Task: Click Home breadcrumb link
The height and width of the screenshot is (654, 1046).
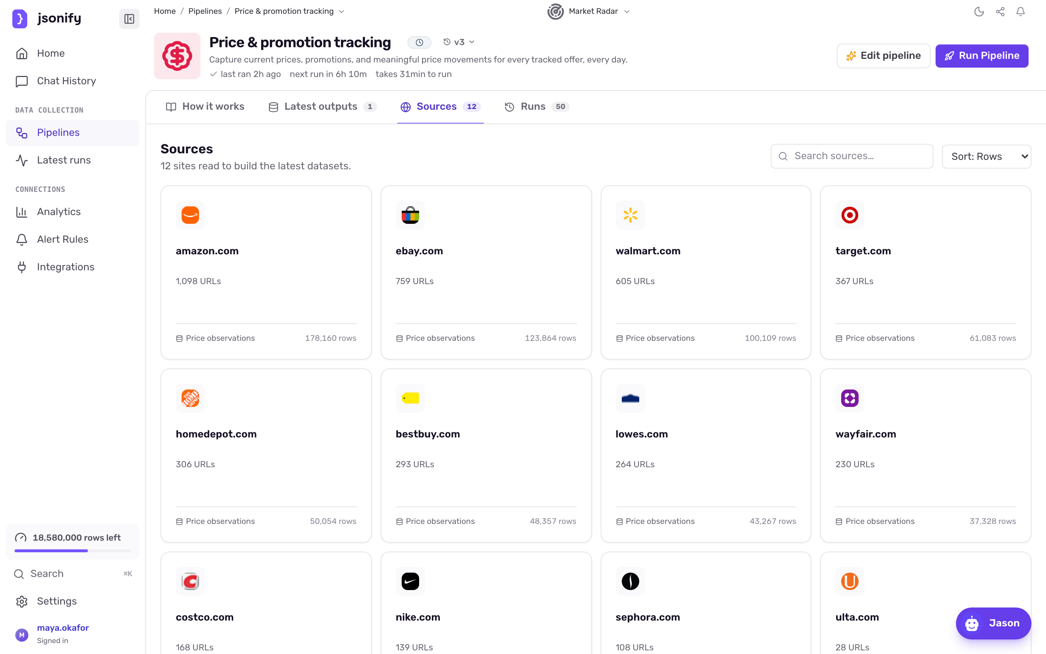Action: pyautogui.click(x=165, y=11)
